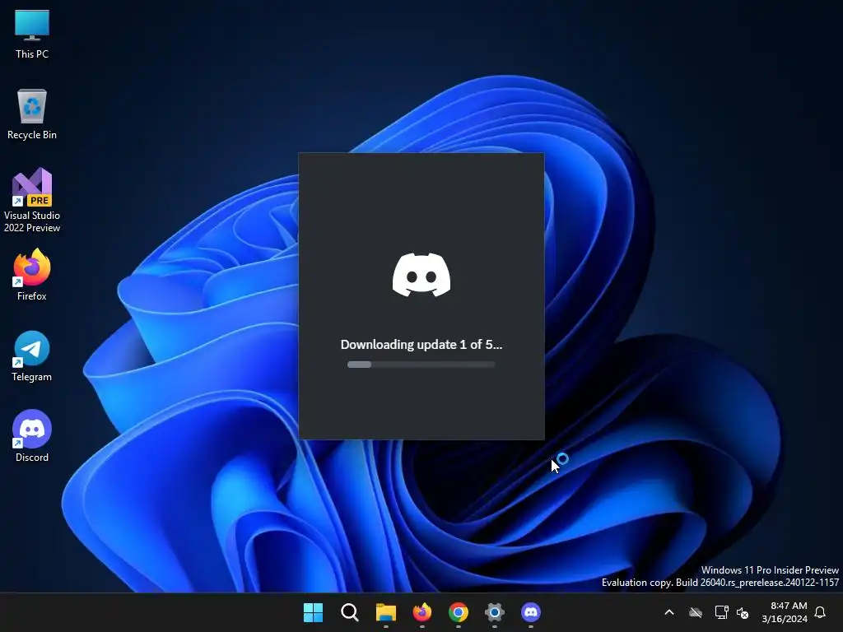
Task: Select the Discord desktop shortcut
Action: point(32,436)
